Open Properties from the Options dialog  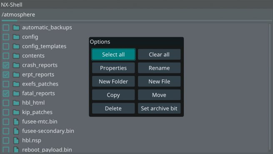[x=113, y=68]
